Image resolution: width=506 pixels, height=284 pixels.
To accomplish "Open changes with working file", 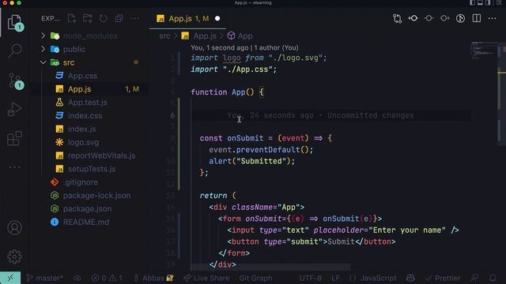I will pos(429,18).
